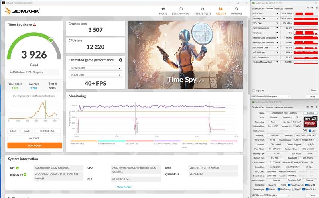Viewport: 319px width, 198px height.
Task: Click the orange RUN AGAIN button
Action: pos(34,145)
